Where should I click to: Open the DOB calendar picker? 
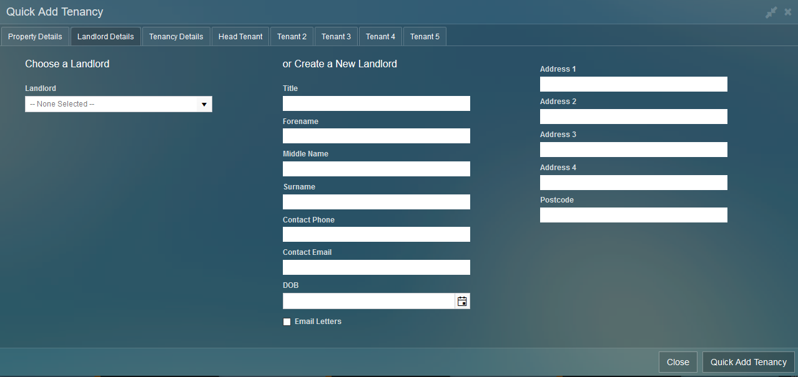(462, 302)
